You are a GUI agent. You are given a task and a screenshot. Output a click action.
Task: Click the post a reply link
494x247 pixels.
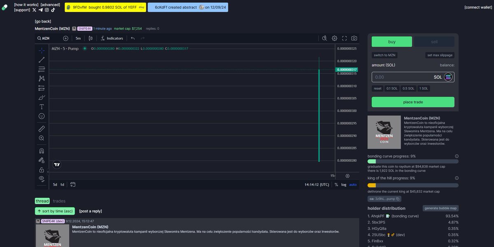(x=91, y=211)
